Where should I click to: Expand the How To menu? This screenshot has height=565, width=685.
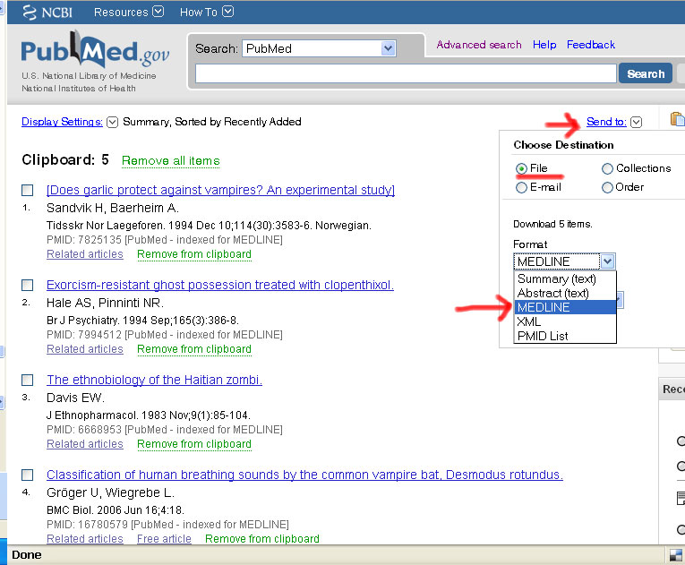coord(207,12)
